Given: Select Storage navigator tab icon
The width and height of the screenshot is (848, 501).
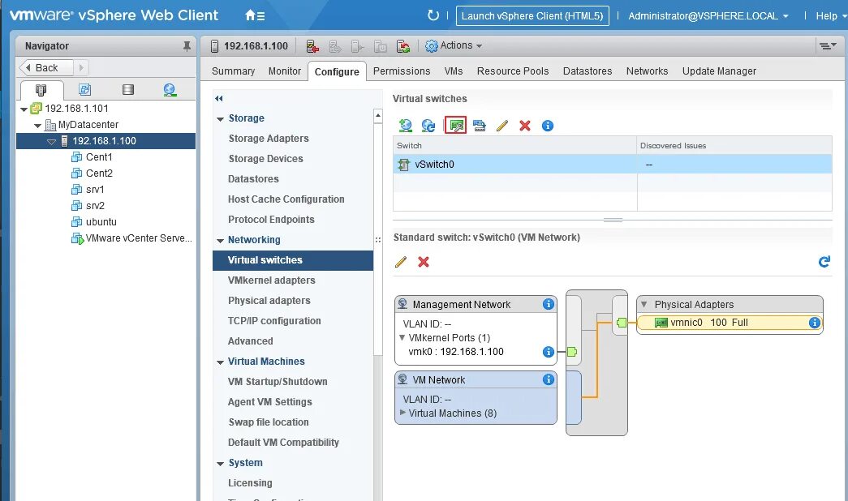Looking at the screenshot, I should coord(127,90).
